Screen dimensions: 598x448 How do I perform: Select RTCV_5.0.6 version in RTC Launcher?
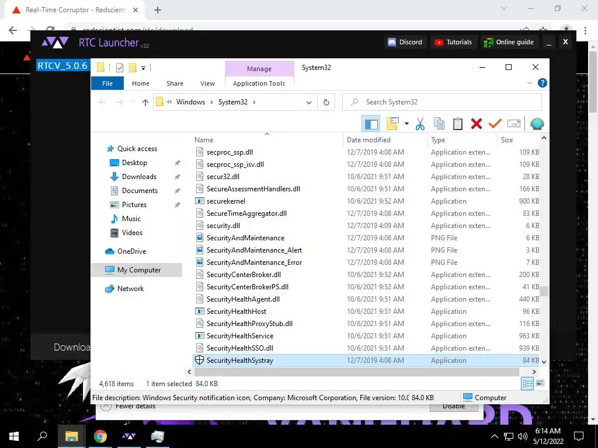pos(62,65)
